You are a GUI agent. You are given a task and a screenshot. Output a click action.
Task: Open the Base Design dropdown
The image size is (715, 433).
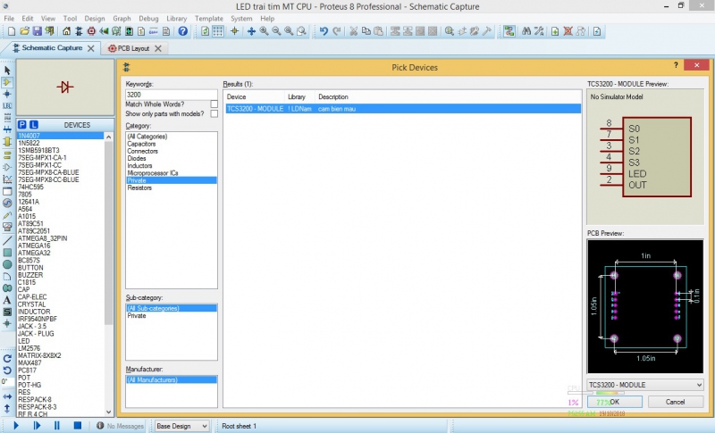pyautogui.click(x=182, y=426)
